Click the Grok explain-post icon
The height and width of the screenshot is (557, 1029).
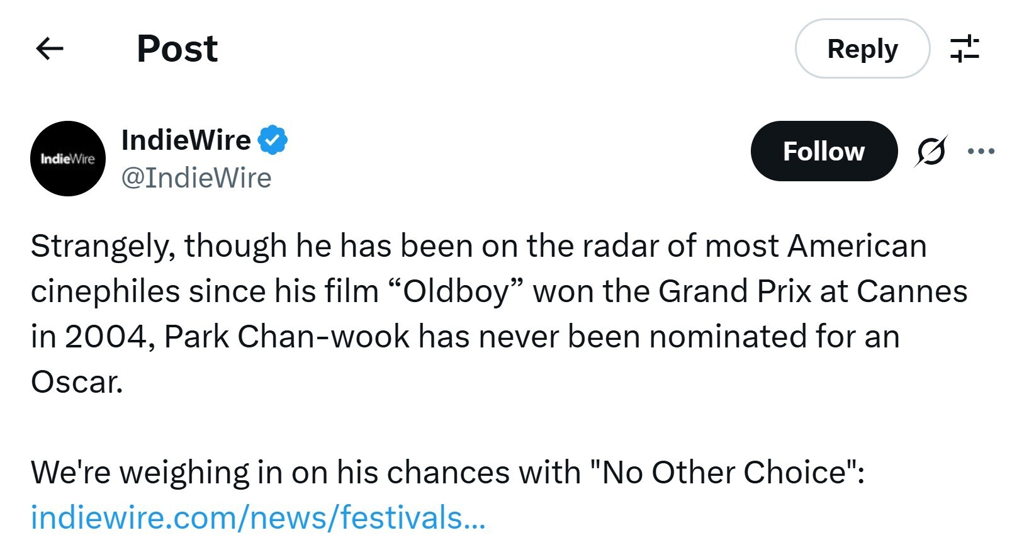931,151
